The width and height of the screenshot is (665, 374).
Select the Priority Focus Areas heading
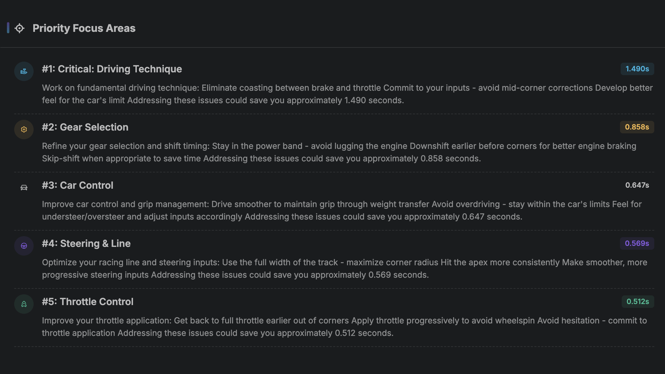84,28
